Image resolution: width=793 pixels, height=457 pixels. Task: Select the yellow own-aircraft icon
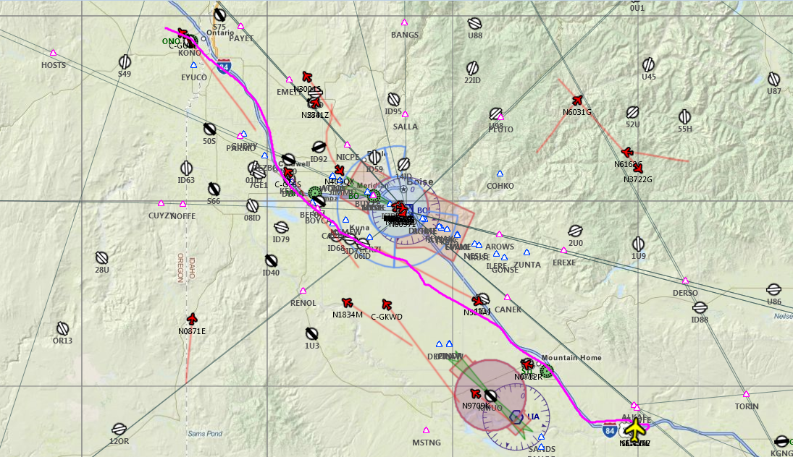coord(636,430)
